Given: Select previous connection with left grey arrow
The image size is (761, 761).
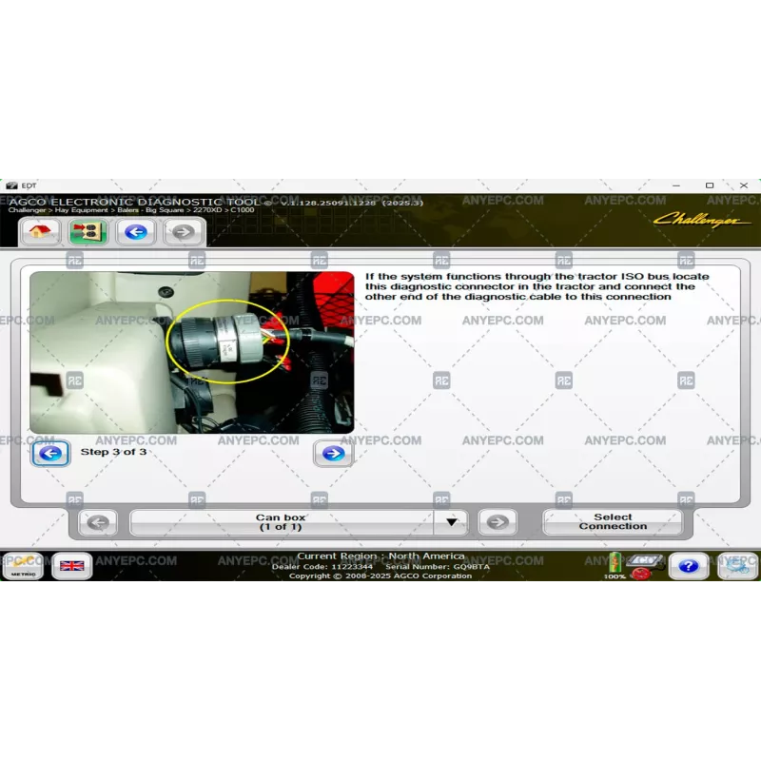Looking at the screenshot, I should coord(97,522).
